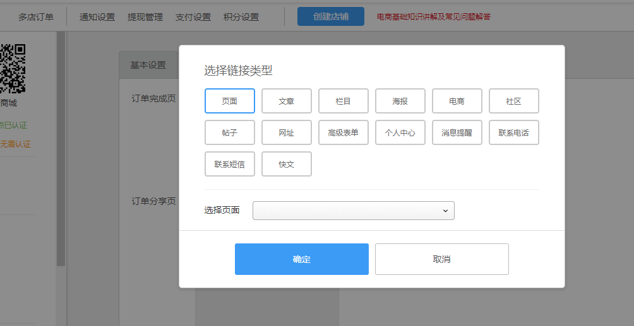Screen dimensions: 634x326
Task: Choose the 电商 link type button
Action: coord(457,101)
